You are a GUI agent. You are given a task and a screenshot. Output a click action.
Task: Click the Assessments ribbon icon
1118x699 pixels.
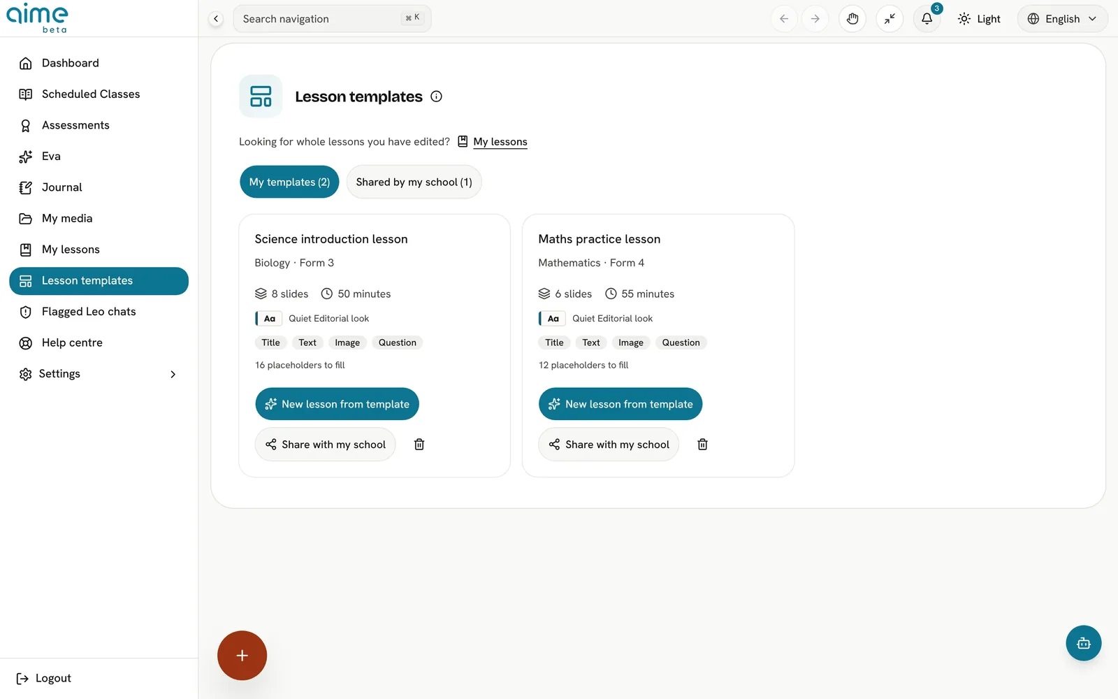pos(26,126)
